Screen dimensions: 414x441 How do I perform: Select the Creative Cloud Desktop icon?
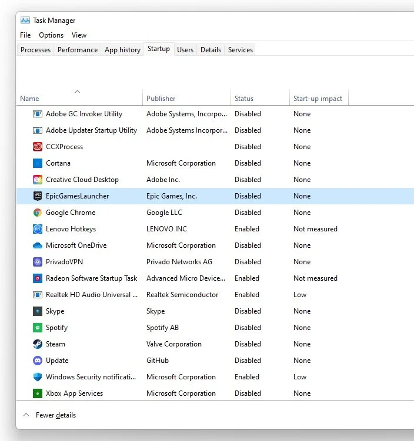point(38,180)
